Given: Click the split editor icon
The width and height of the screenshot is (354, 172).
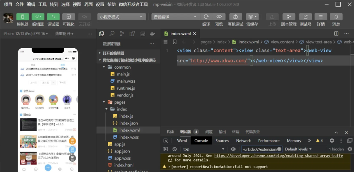Looking at the screenshot, I should 336,33.
